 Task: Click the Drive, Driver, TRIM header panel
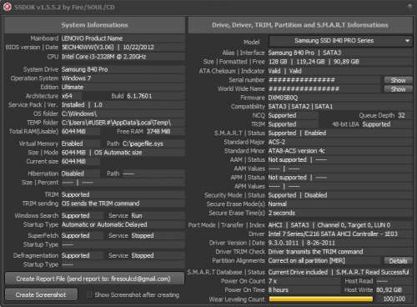point(300,25)
